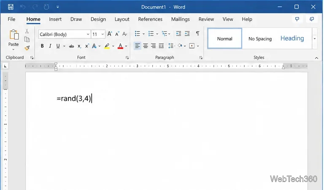Open the Clipboard pane launcher
This screenshot has width=324, height=190.
click(x=32, y=58)
